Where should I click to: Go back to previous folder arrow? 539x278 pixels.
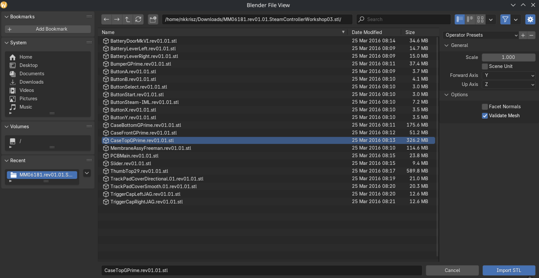106,19
